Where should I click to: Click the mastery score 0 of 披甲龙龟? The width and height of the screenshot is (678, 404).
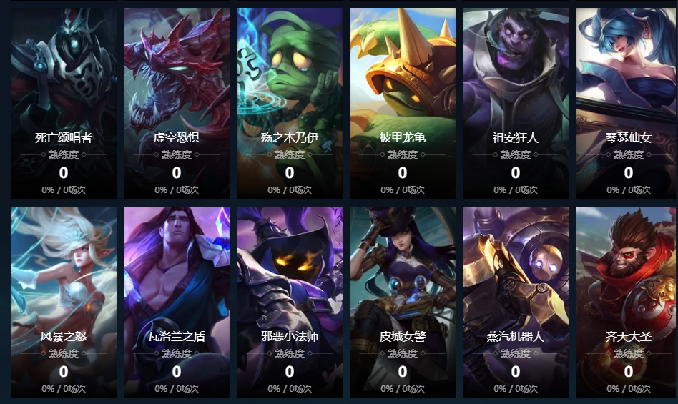pyautogui.click(x=403, y=173)
